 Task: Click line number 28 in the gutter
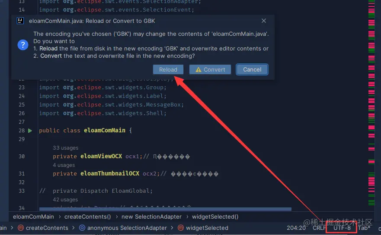[x=22, y=131]
